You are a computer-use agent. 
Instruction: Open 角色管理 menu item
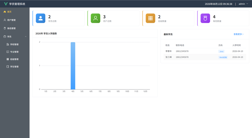14,28
